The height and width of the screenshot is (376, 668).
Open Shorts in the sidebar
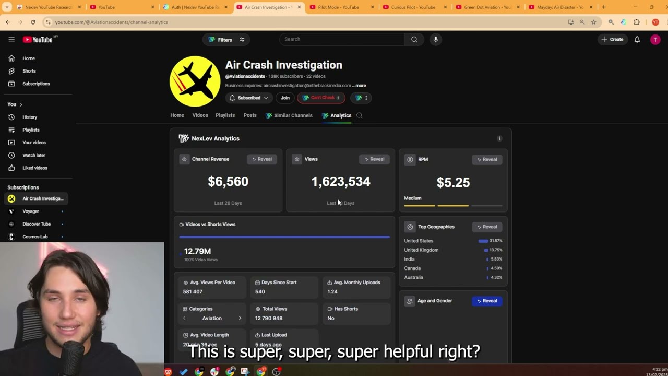pyautogui.click(x=36, y=71)
